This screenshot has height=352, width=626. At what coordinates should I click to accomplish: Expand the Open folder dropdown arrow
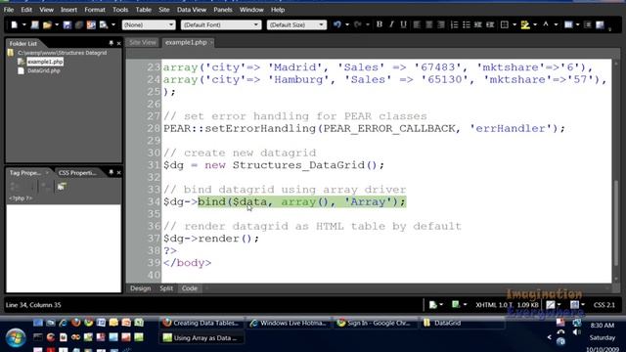click(x=57, y=24)
